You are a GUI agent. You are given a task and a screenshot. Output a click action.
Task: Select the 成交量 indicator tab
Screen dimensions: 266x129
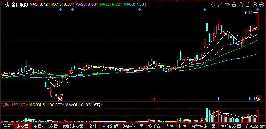[22, 126]
